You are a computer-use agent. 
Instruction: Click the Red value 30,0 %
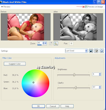pos(15,75)
